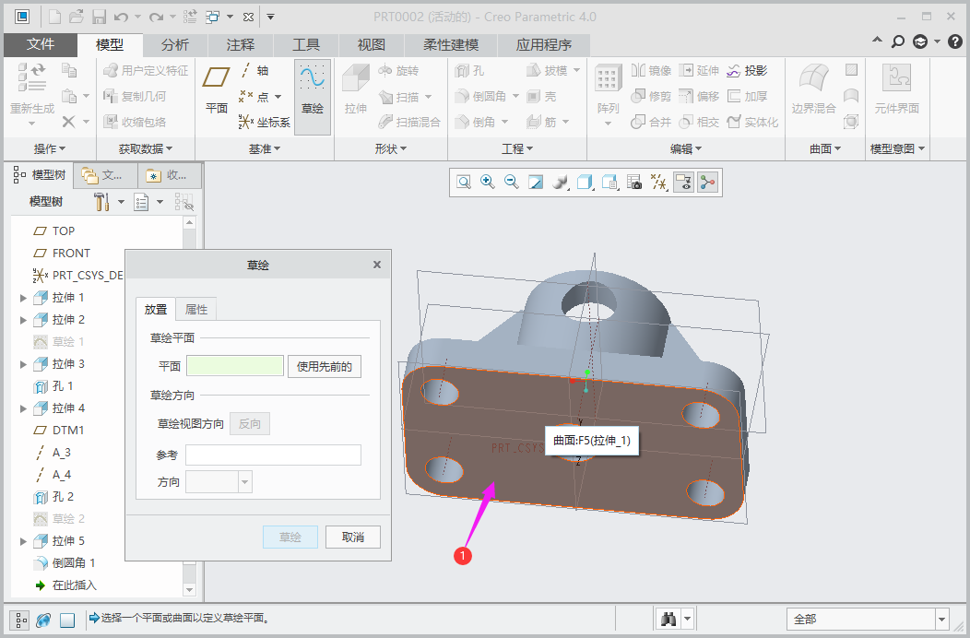Viewport: 970px width, 638px height.
Task: Toggle datum display filters icon
Action: [x=658, y=183]
